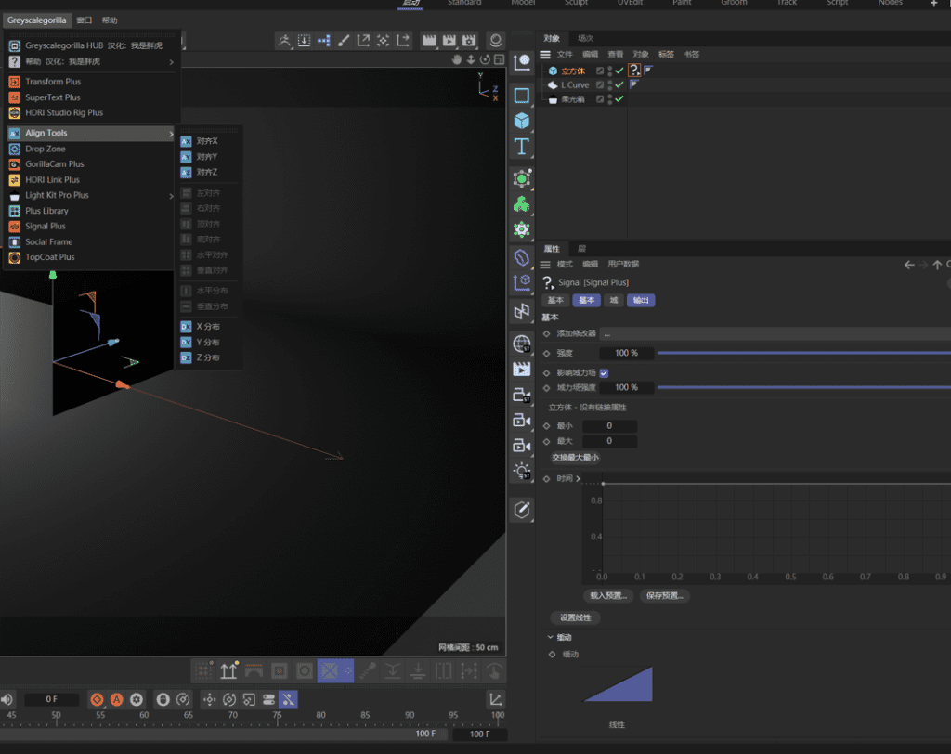The width and height of the screenshot is (951, 754).
Task: Click the light bulb light icon
Action: pyautogui.click(x=522, y=472)
